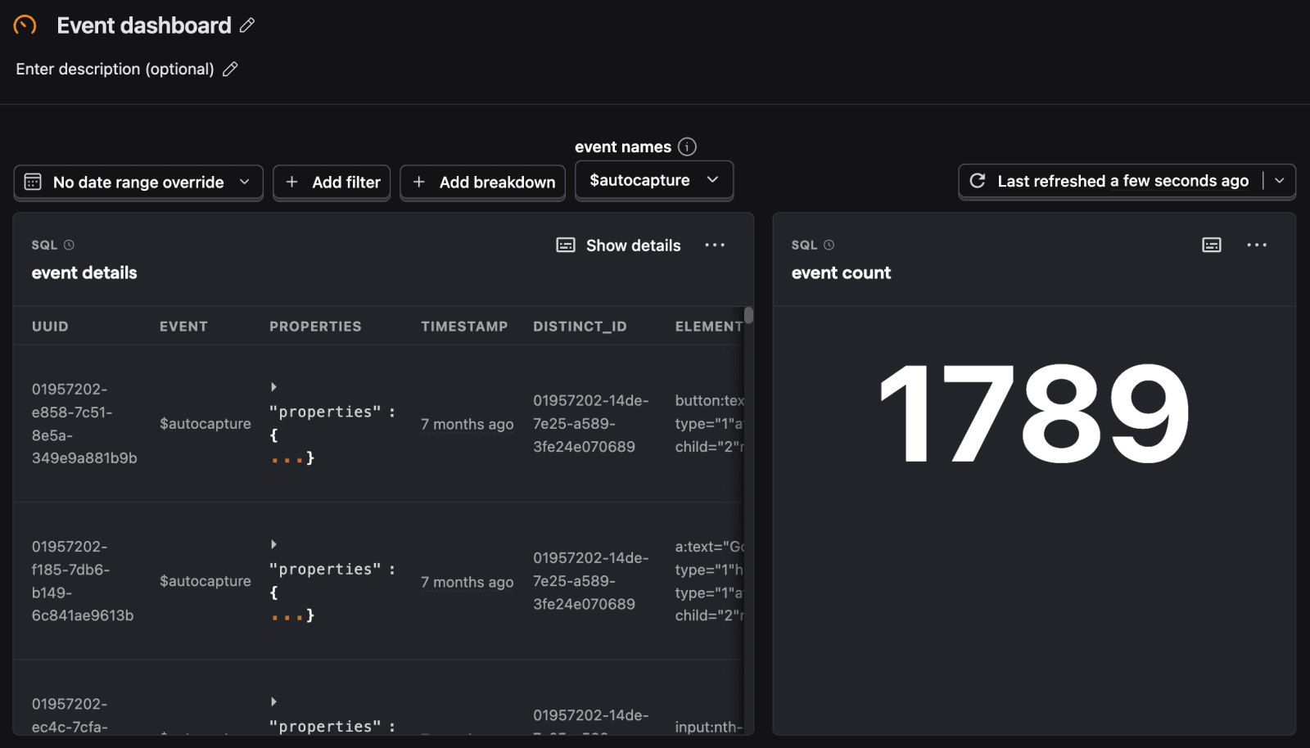Click 7 months ago in first row
Viewport: 1310px width, 748px height.
tap(468, 424)
